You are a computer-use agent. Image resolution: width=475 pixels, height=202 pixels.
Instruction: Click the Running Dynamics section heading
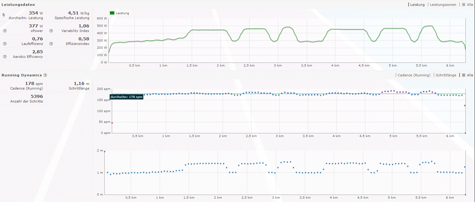[22, 75]
